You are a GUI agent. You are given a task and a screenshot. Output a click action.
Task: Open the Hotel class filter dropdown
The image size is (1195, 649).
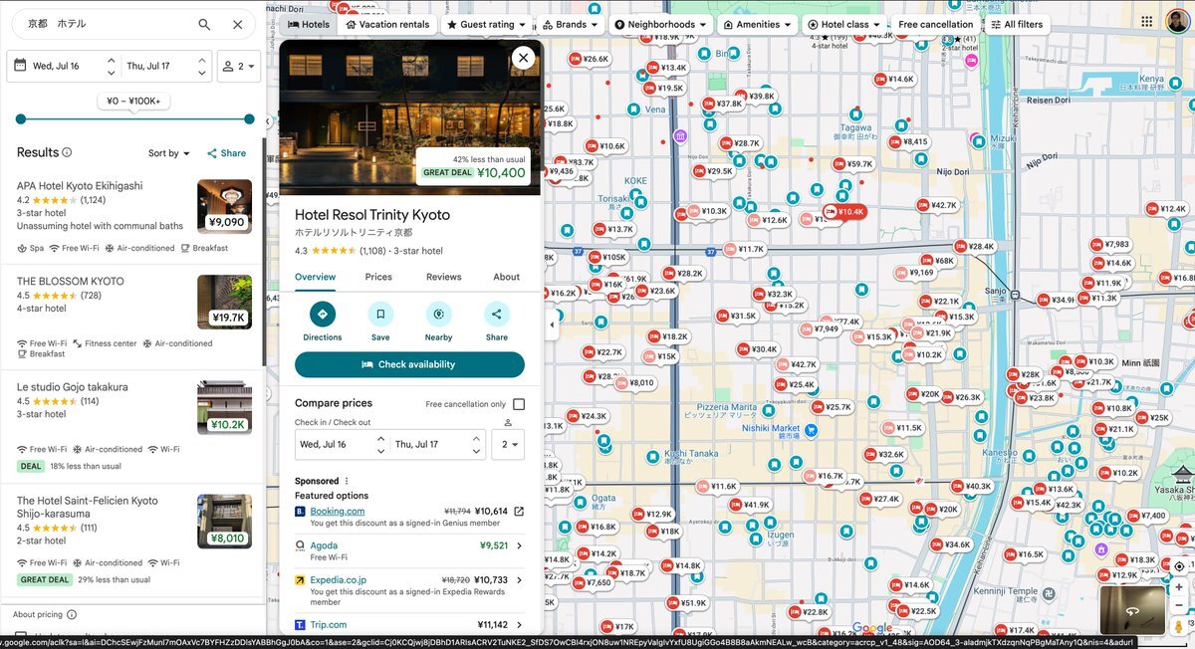(x=844, y=24)
